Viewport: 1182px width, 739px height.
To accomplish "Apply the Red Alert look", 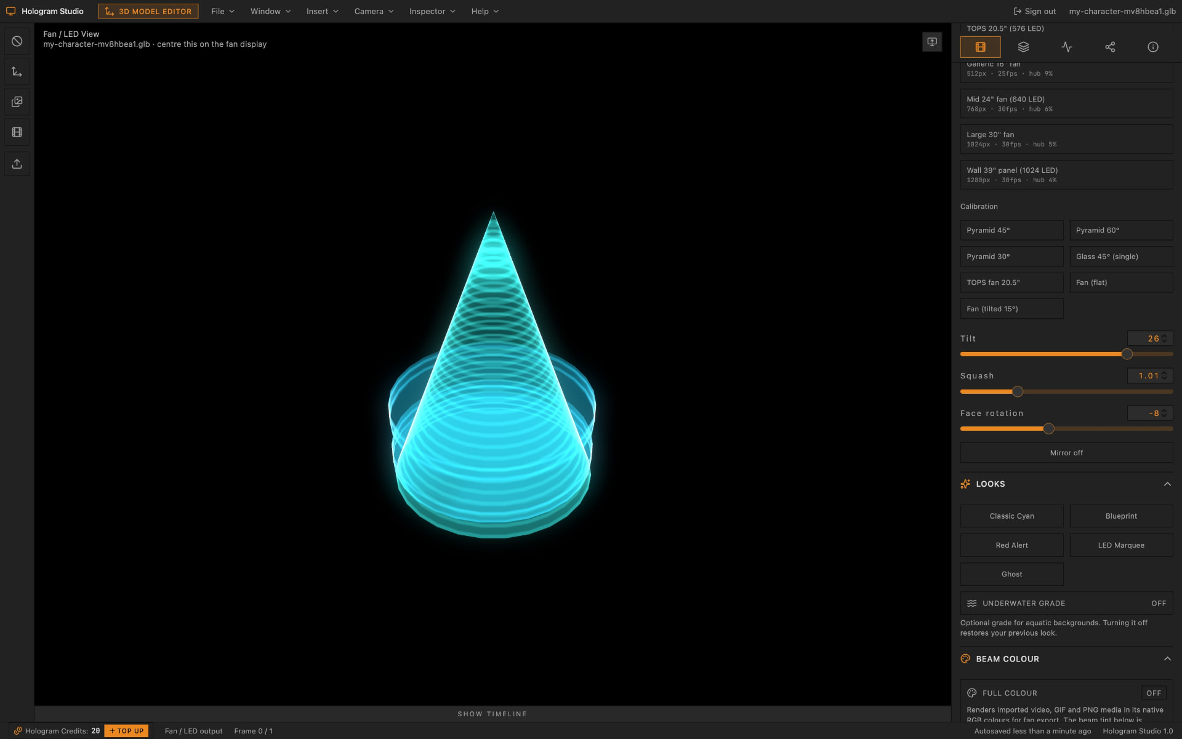I will pos(1011,545).
